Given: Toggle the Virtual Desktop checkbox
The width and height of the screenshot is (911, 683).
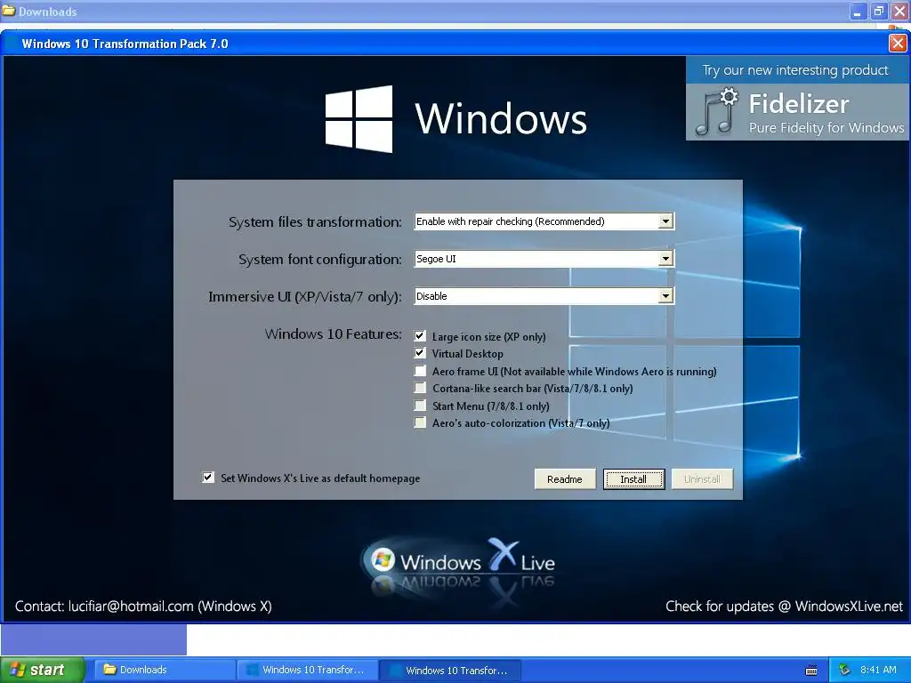Looking at the screenshot, I should tap(420, 353).
